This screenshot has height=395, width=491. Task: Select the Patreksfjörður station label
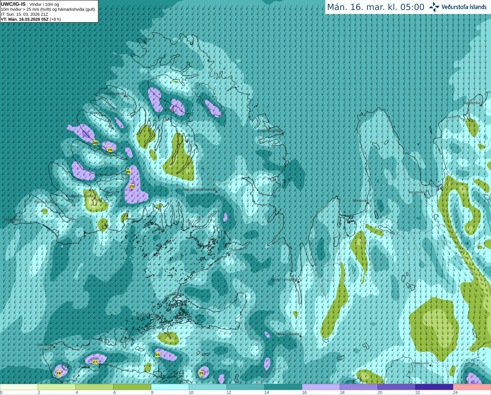(44, 202)
